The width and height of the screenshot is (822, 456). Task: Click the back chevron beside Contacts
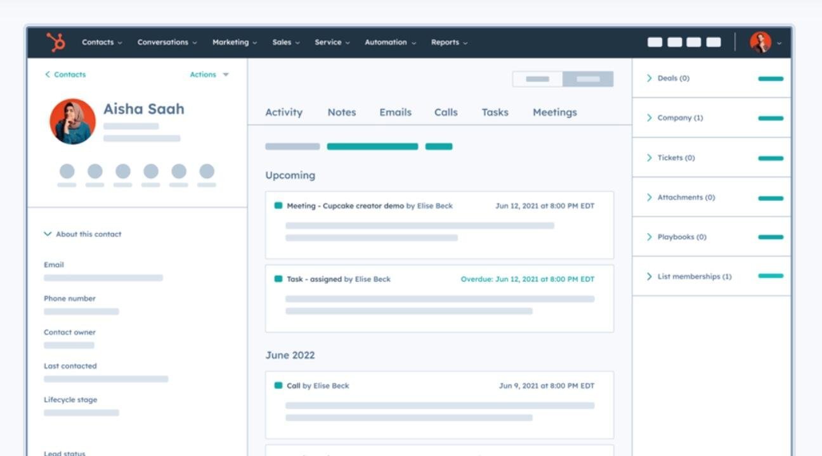[47, 75]
